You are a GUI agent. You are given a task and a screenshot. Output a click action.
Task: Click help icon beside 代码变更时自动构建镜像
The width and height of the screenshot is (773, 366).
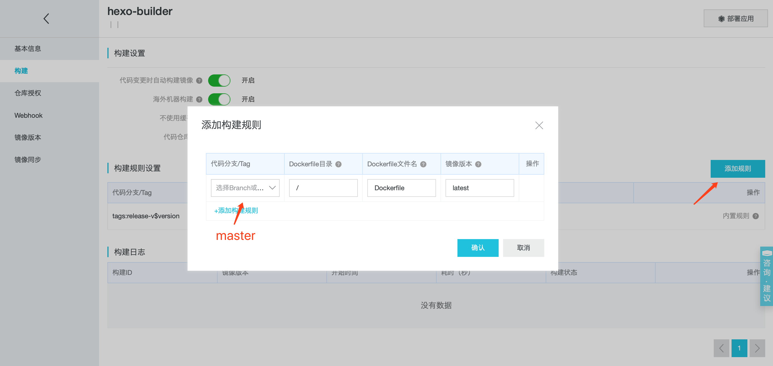tap(199, 81)
